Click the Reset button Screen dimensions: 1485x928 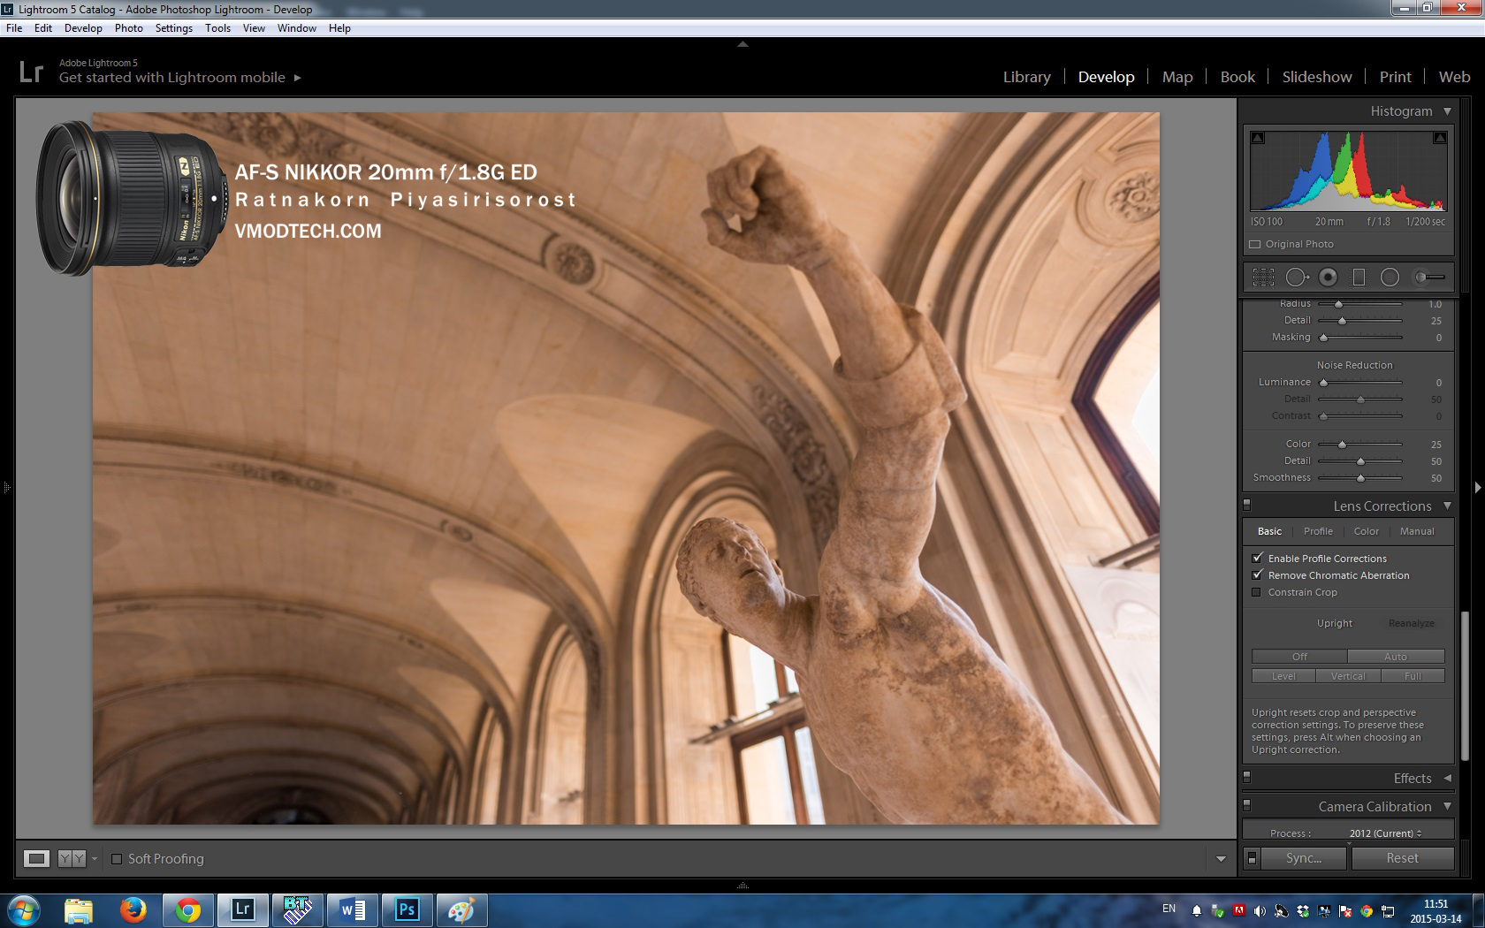(x=1402, y=858)
